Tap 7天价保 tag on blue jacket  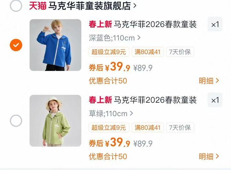tap(180, 52)
